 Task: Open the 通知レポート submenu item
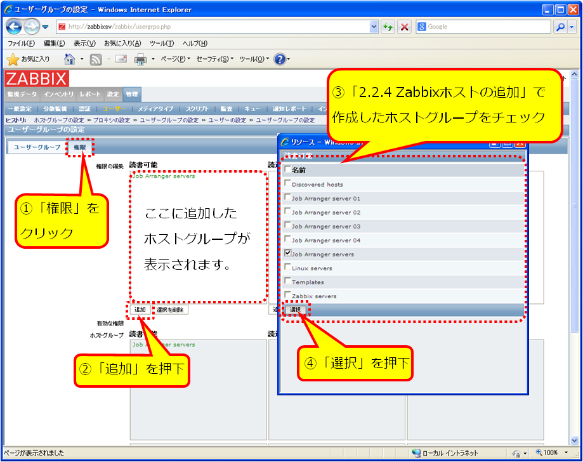pos(289,109)
